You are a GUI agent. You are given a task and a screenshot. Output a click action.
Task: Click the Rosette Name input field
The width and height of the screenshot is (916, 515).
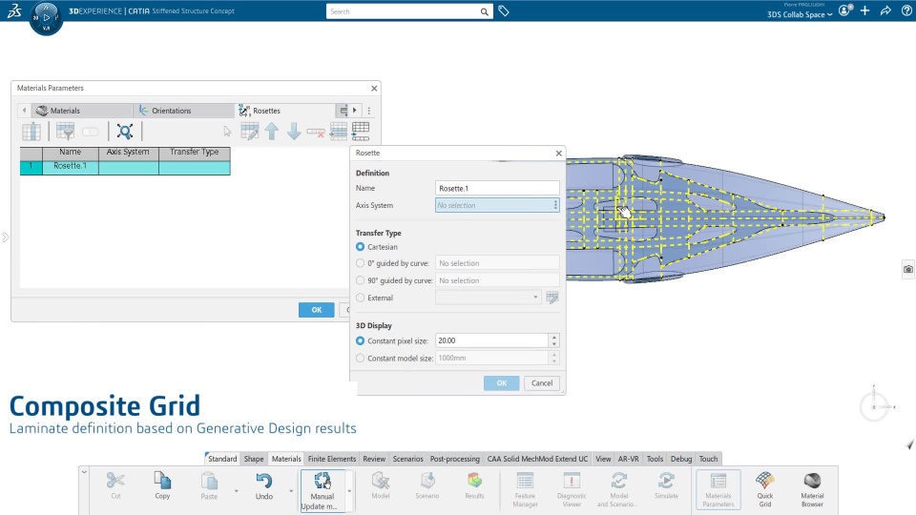497,188
